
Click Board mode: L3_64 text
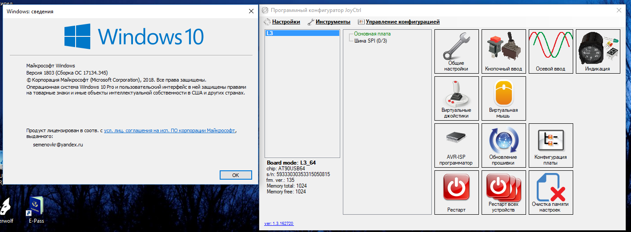point(291,163)
